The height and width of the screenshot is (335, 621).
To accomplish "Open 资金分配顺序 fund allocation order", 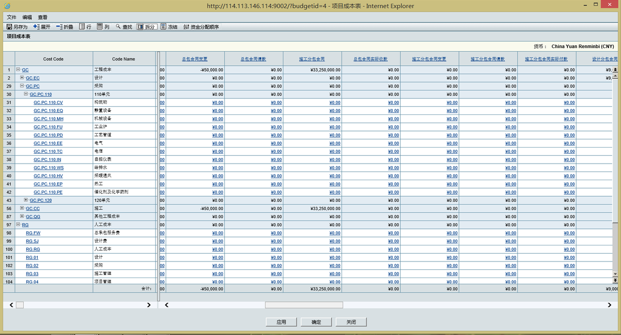I will [201, 26].
